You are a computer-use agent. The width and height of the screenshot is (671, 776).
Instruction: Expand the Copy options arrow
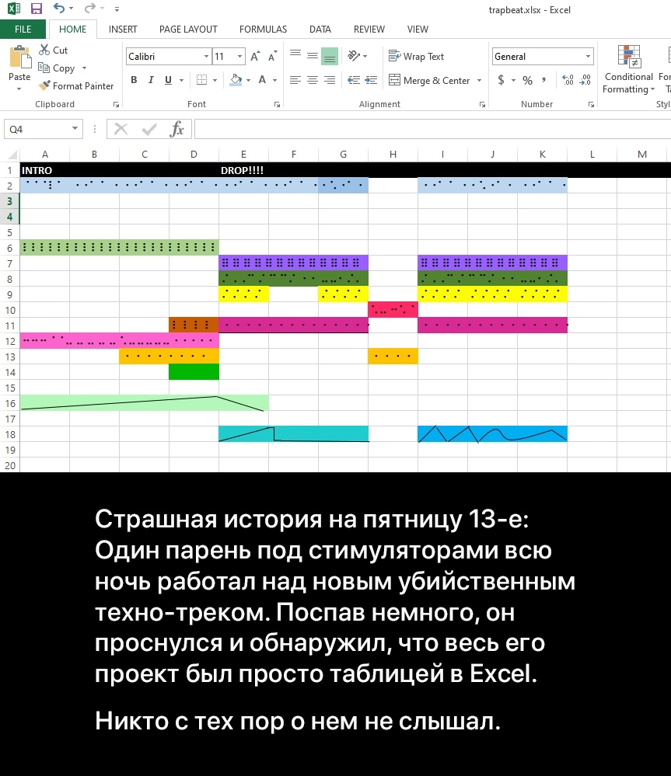84,68
